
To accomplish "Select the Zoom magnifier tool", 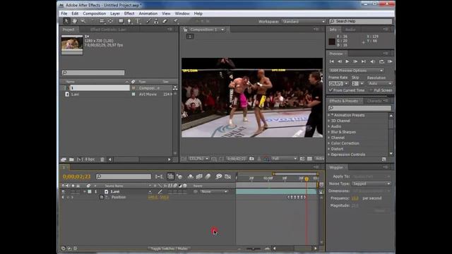I will tap(83, 21).
